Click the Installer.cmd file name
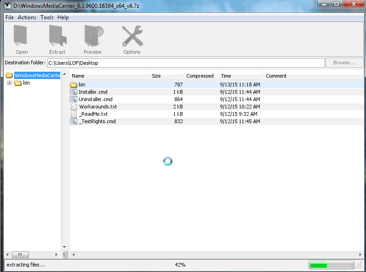Screen dimensions: 366x272 pos(93,92)
